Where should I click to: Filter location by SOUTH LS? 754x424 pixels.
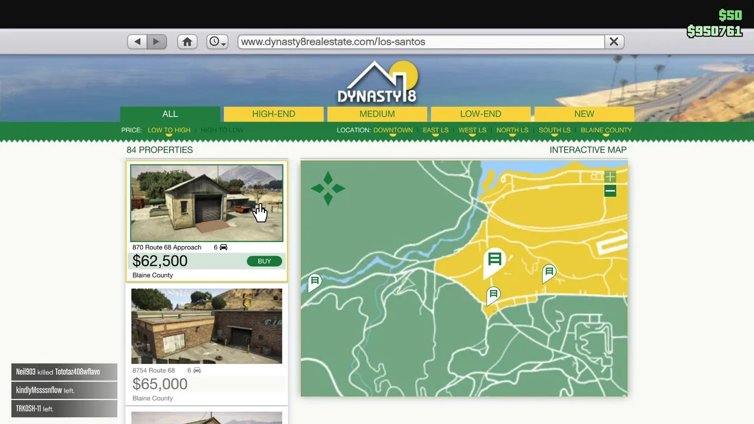(x=554, y=130)
